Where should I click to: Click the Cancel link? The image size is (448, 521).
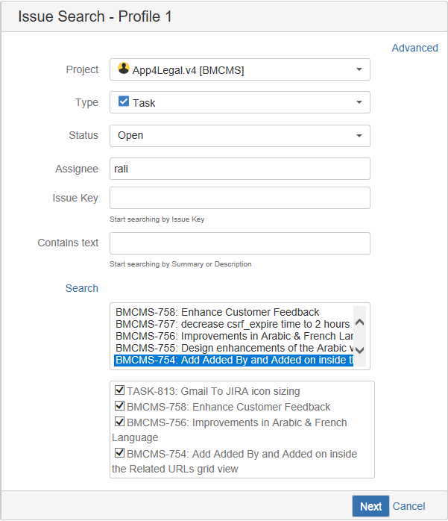click(408, 506)
